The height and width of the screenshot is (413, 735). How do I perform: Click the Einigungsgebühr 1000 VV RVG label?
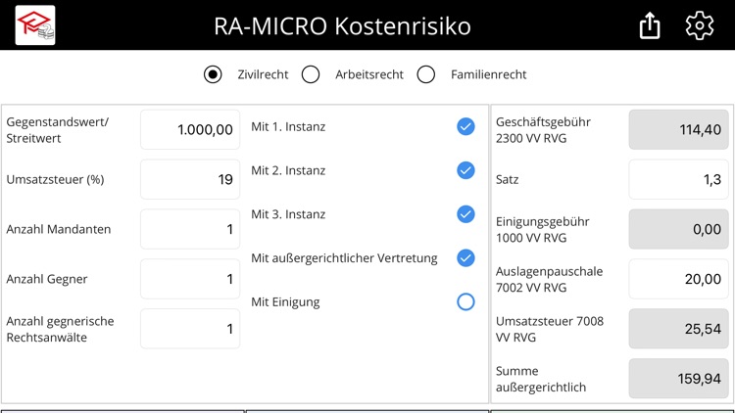point(543,229)
